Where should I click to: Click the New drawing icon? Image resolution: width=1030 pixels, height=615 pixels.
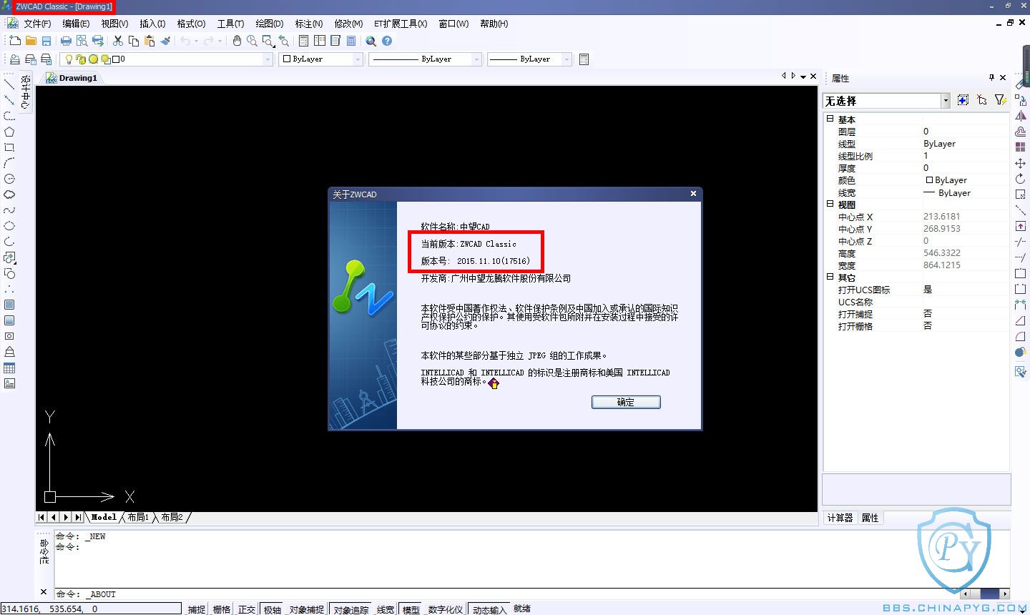(x=14, y=41)
